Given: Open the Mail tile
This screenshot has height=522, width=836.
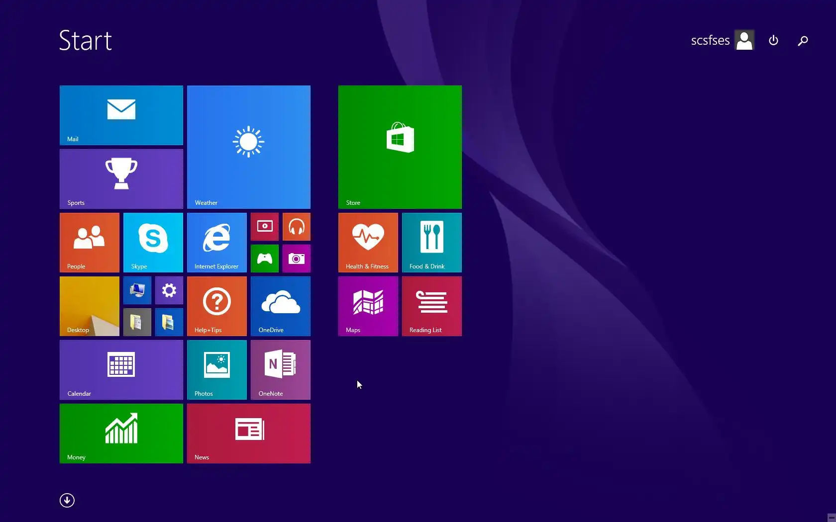Looking at the screenshot, I should (121, 115).
